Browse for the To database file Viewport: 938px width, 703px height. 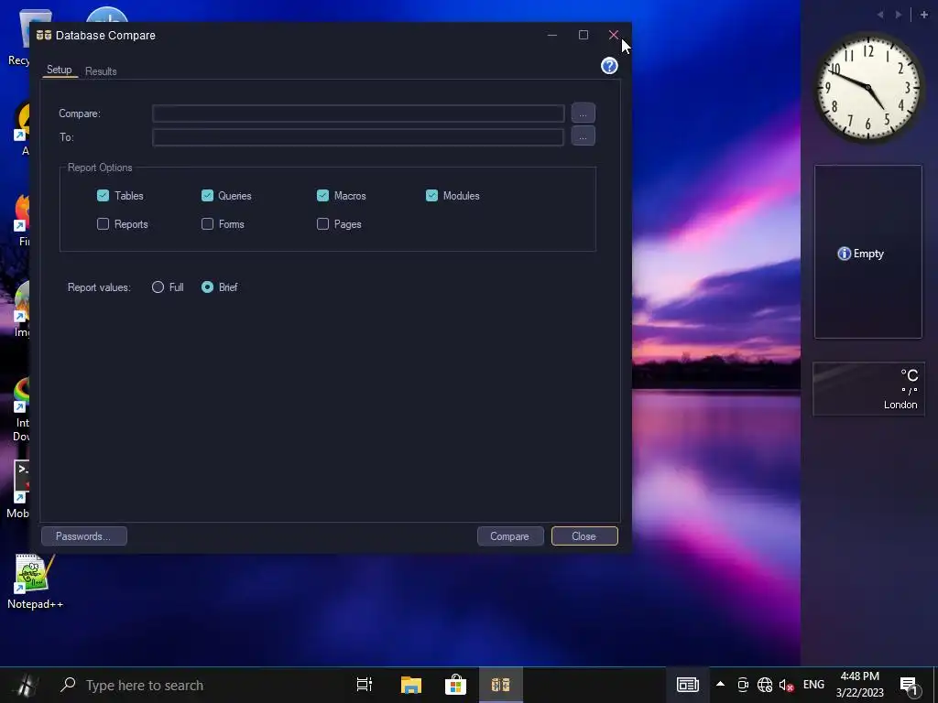[583, 136]
